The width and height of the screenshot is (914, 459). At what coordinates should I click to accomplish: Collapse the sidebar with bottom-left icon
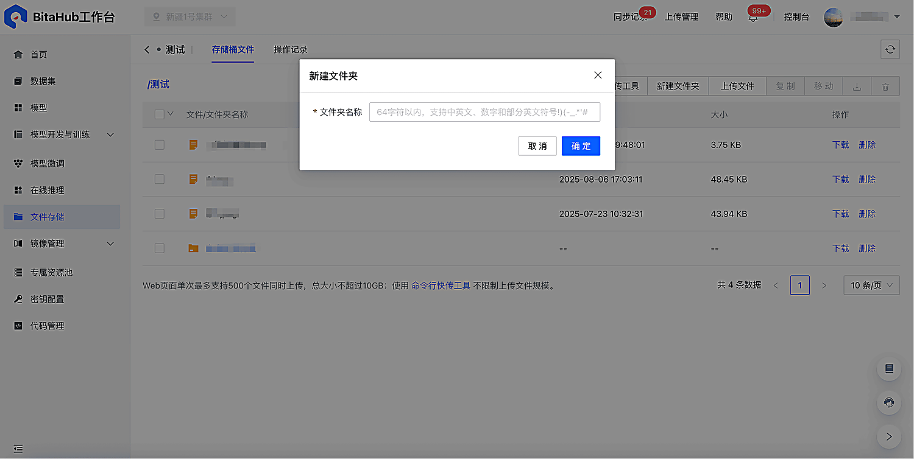pyautogui.click(x=18, y=449)
